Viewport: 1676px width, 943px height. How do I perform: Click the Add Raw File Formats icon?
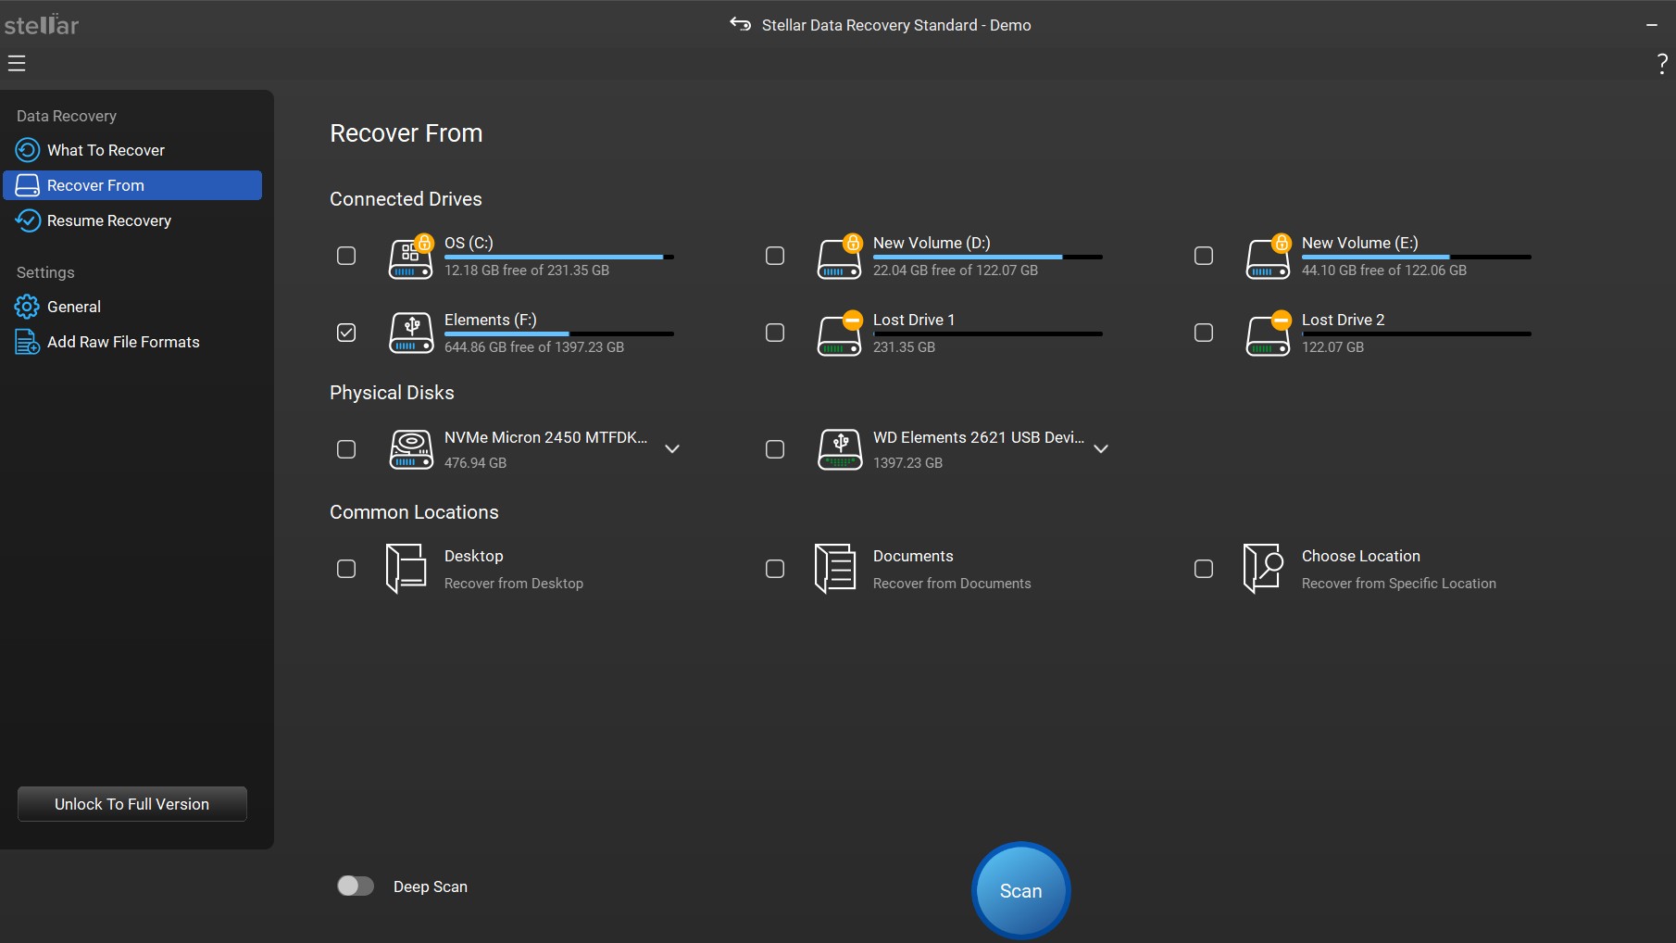tap(26, 341)
